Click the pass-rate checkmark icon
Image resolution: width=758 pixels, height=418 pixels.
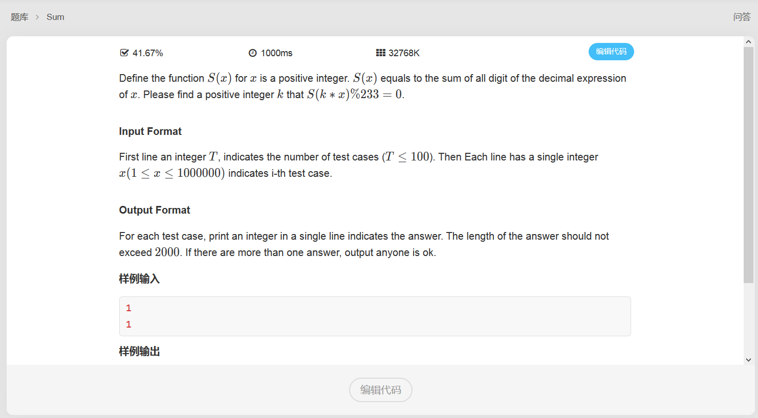[x=124, y=53]
